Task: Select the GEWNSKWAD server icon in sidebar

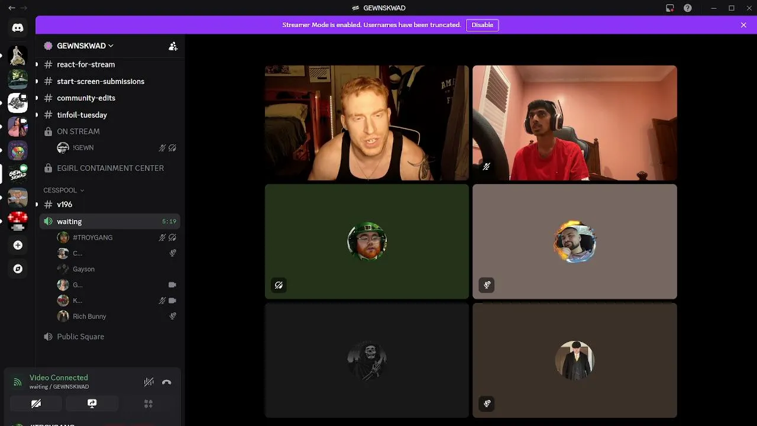Action: 18,174
